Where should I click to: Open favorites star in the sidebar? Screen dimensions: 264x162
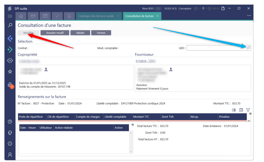click(x=10, y=72)
